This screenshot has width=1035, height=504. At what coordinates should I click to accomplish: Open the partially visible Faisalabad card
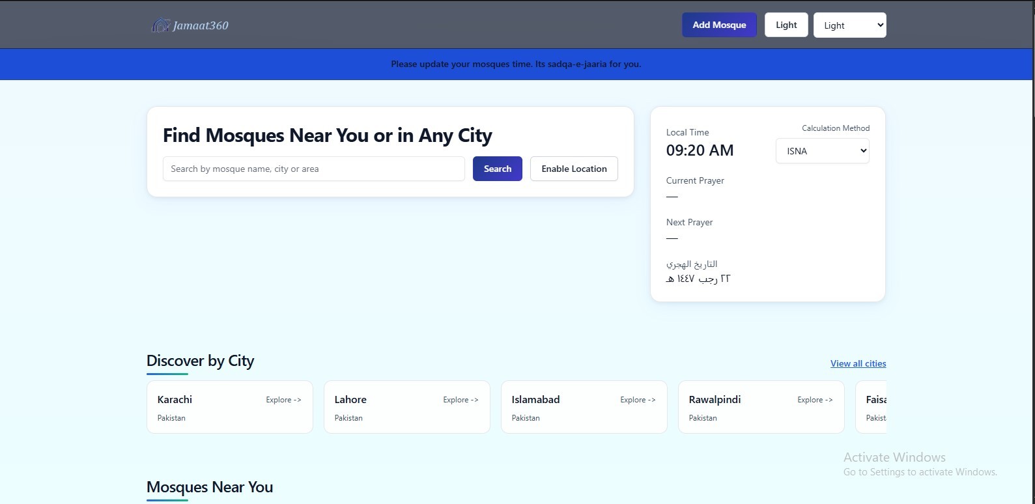tap(873, 407)
